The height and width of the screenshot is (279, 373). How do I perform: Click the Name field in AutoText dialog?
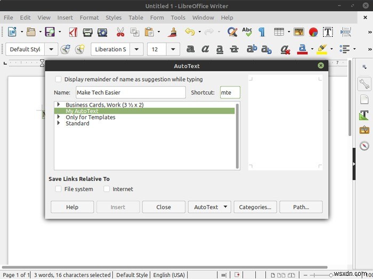131,92
